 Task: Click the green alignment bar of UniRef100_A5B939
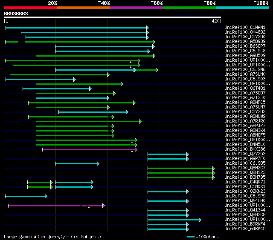(79, 42)
